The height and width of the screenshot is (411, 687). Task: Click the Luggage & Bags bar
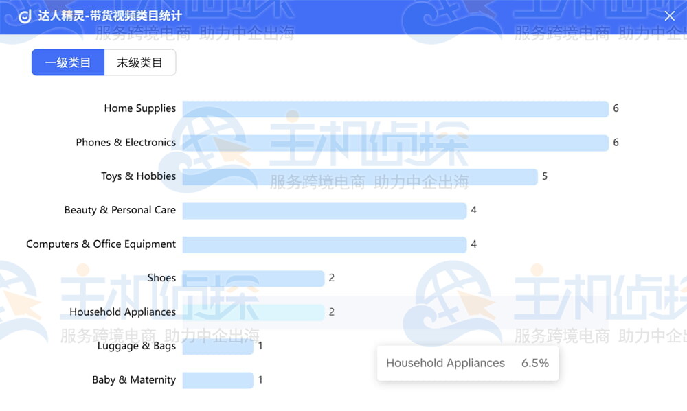[216, 346]
